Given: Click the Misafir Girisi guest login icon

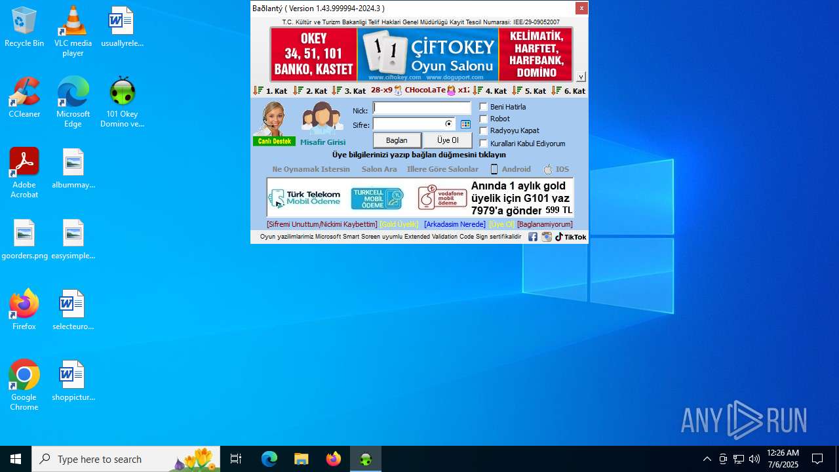Looking at the screenshot, I should [x=322, y=123].
